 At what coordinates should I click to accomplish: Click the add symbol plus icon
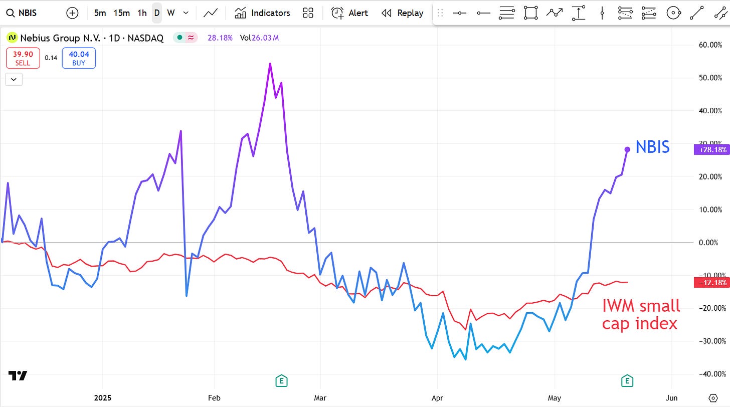click(x=72, y=13)
